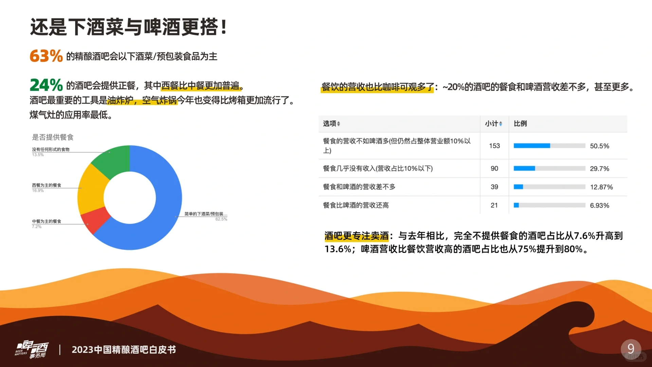This screenshot has height=367, width=652.
Task: Click the 啤酒事务局 Beer Matters logo
Action: click(32, 350)
